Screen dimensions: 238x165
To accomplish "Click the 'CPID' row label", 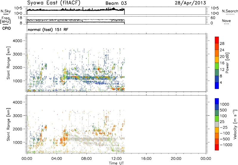I will [x=7, y=28].
